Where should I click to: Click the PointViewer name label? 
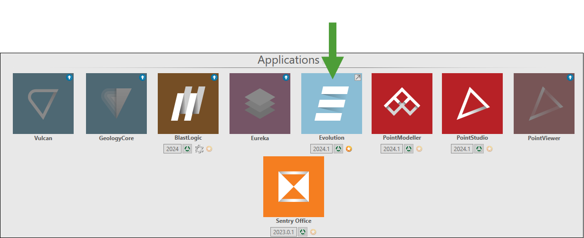pos(544,138)
